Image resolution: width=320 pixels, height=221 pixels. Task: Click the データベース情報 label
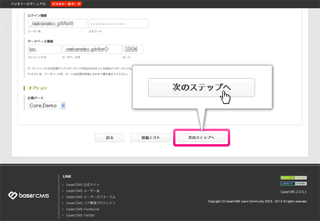pos(40,41)
